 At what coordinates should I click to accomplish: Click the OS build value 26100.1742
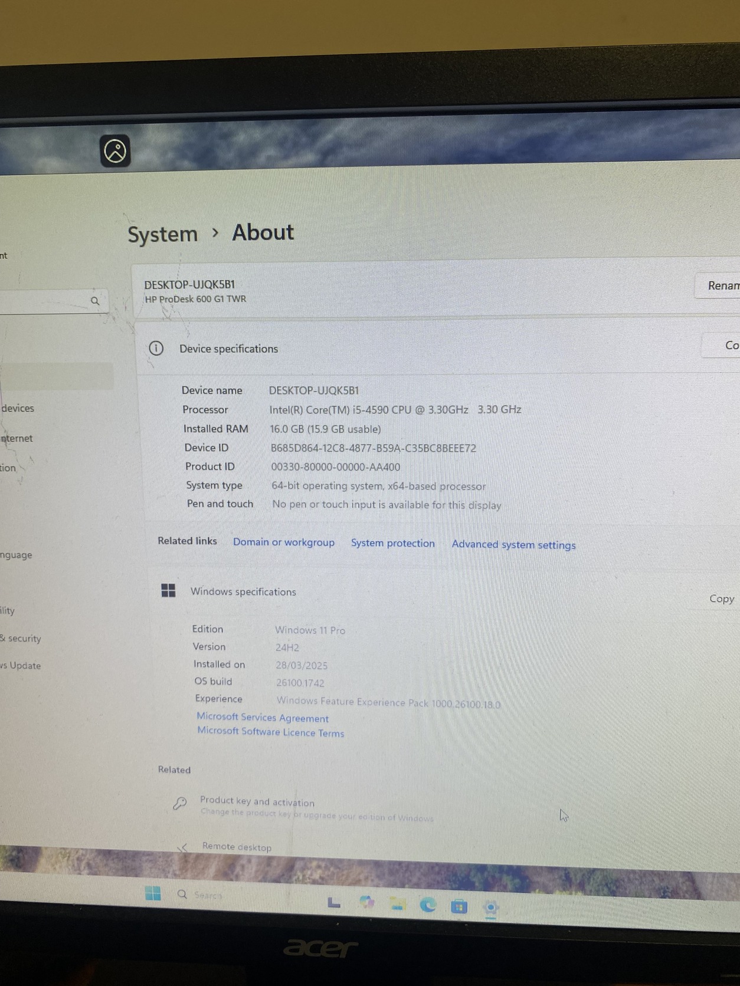pos(300,683)
